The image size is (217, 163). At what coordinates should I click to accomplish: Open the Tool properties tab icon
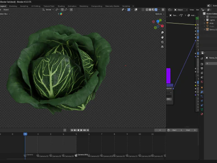[x=202, y=58]
